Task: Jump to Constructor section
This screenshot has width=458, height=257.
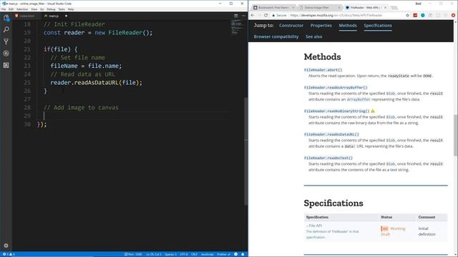Action: pyautogui.click(x=291, y=26)
